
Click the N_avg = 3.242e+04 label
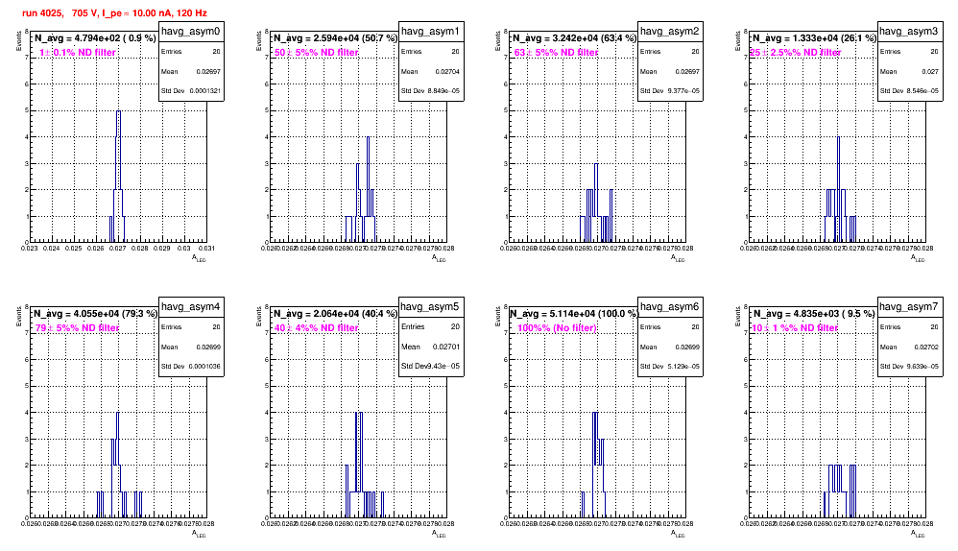[x=574, y=37]
